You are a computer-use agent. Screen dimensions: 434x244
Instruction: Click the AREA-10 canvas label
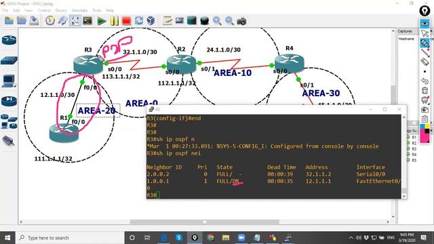point(233,73)
